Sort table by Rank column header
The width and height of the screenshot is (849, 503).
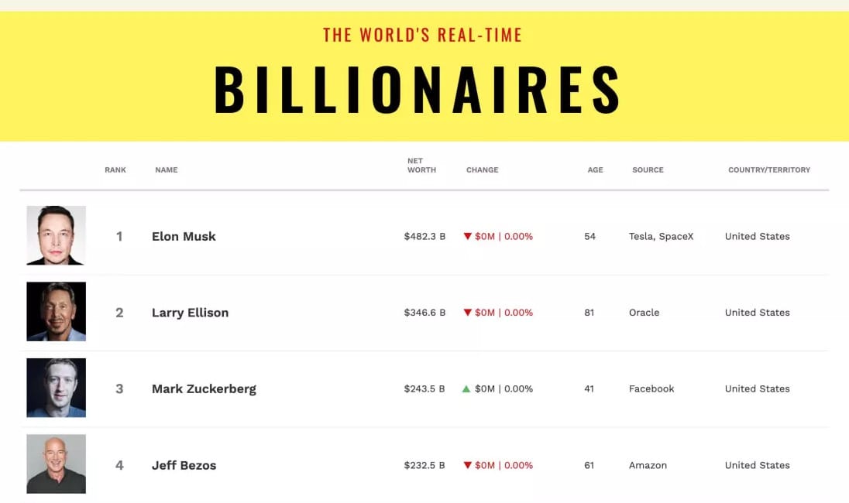115,169
